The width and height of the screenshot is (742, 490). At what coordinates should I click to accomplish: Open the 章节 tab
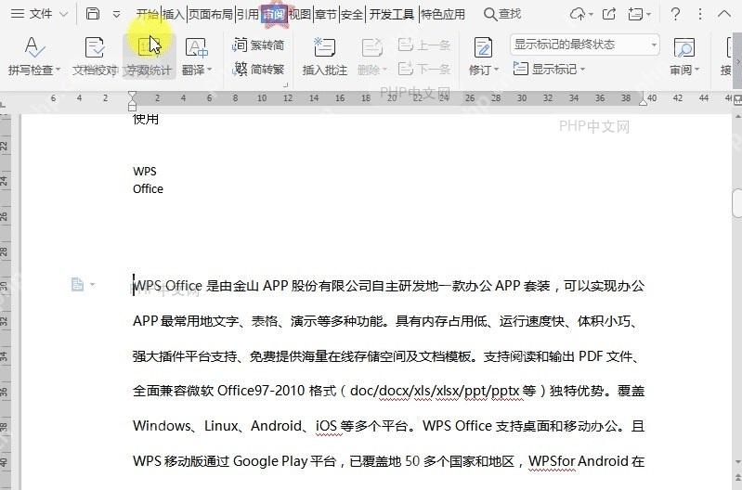click(x=326, y=15)
